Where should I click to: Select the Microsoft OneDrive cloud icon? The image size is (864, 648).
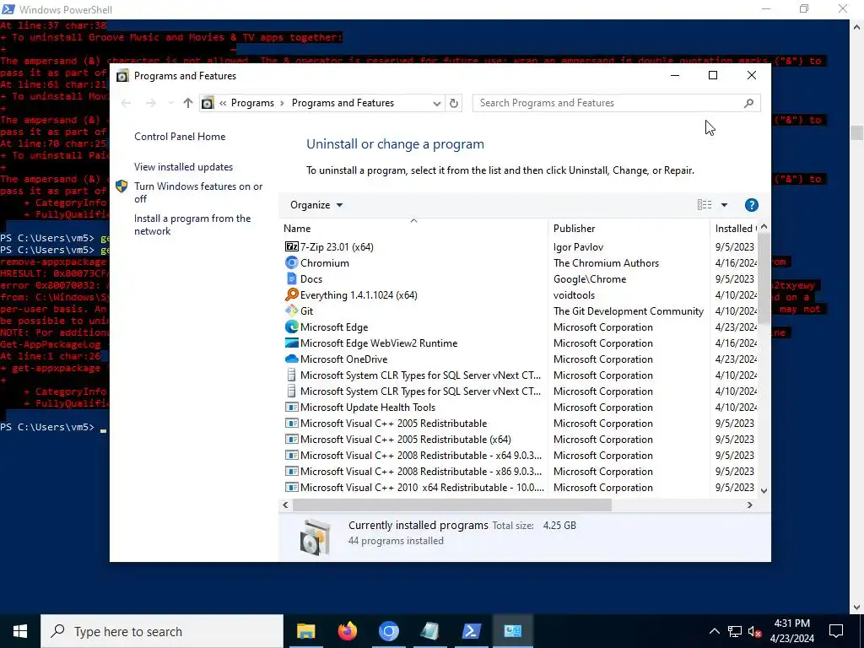tap(291, 359)
